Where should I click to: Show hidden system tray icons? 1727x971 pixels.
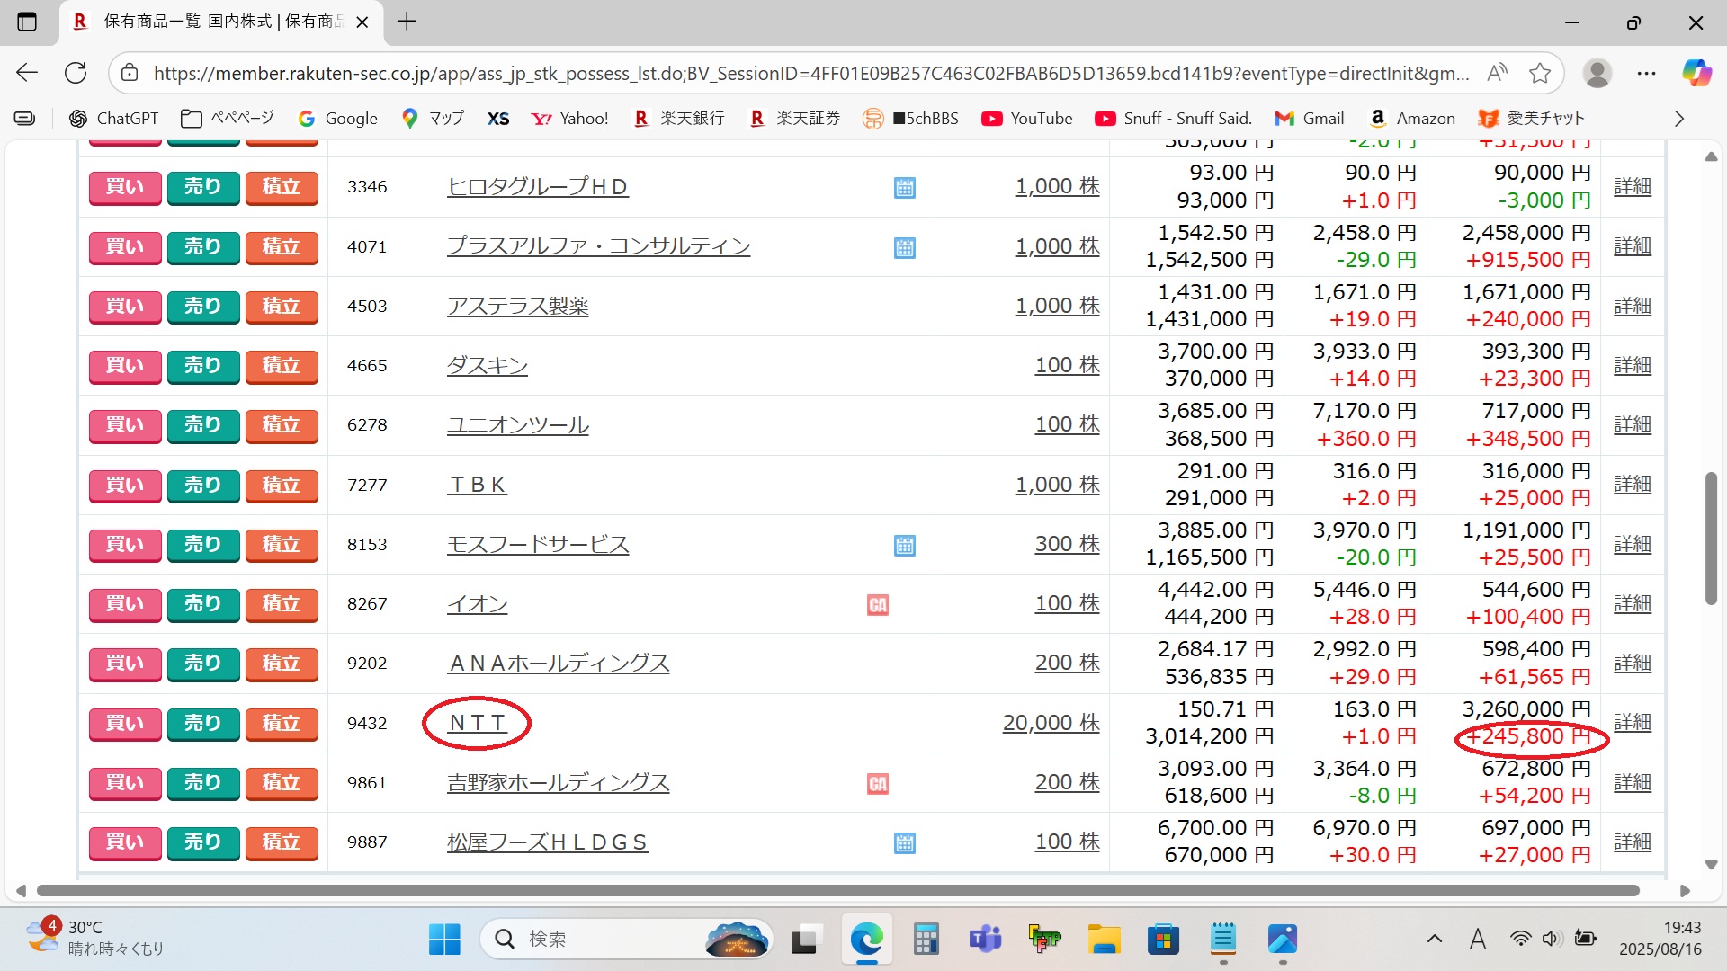tap(1435, 939)
